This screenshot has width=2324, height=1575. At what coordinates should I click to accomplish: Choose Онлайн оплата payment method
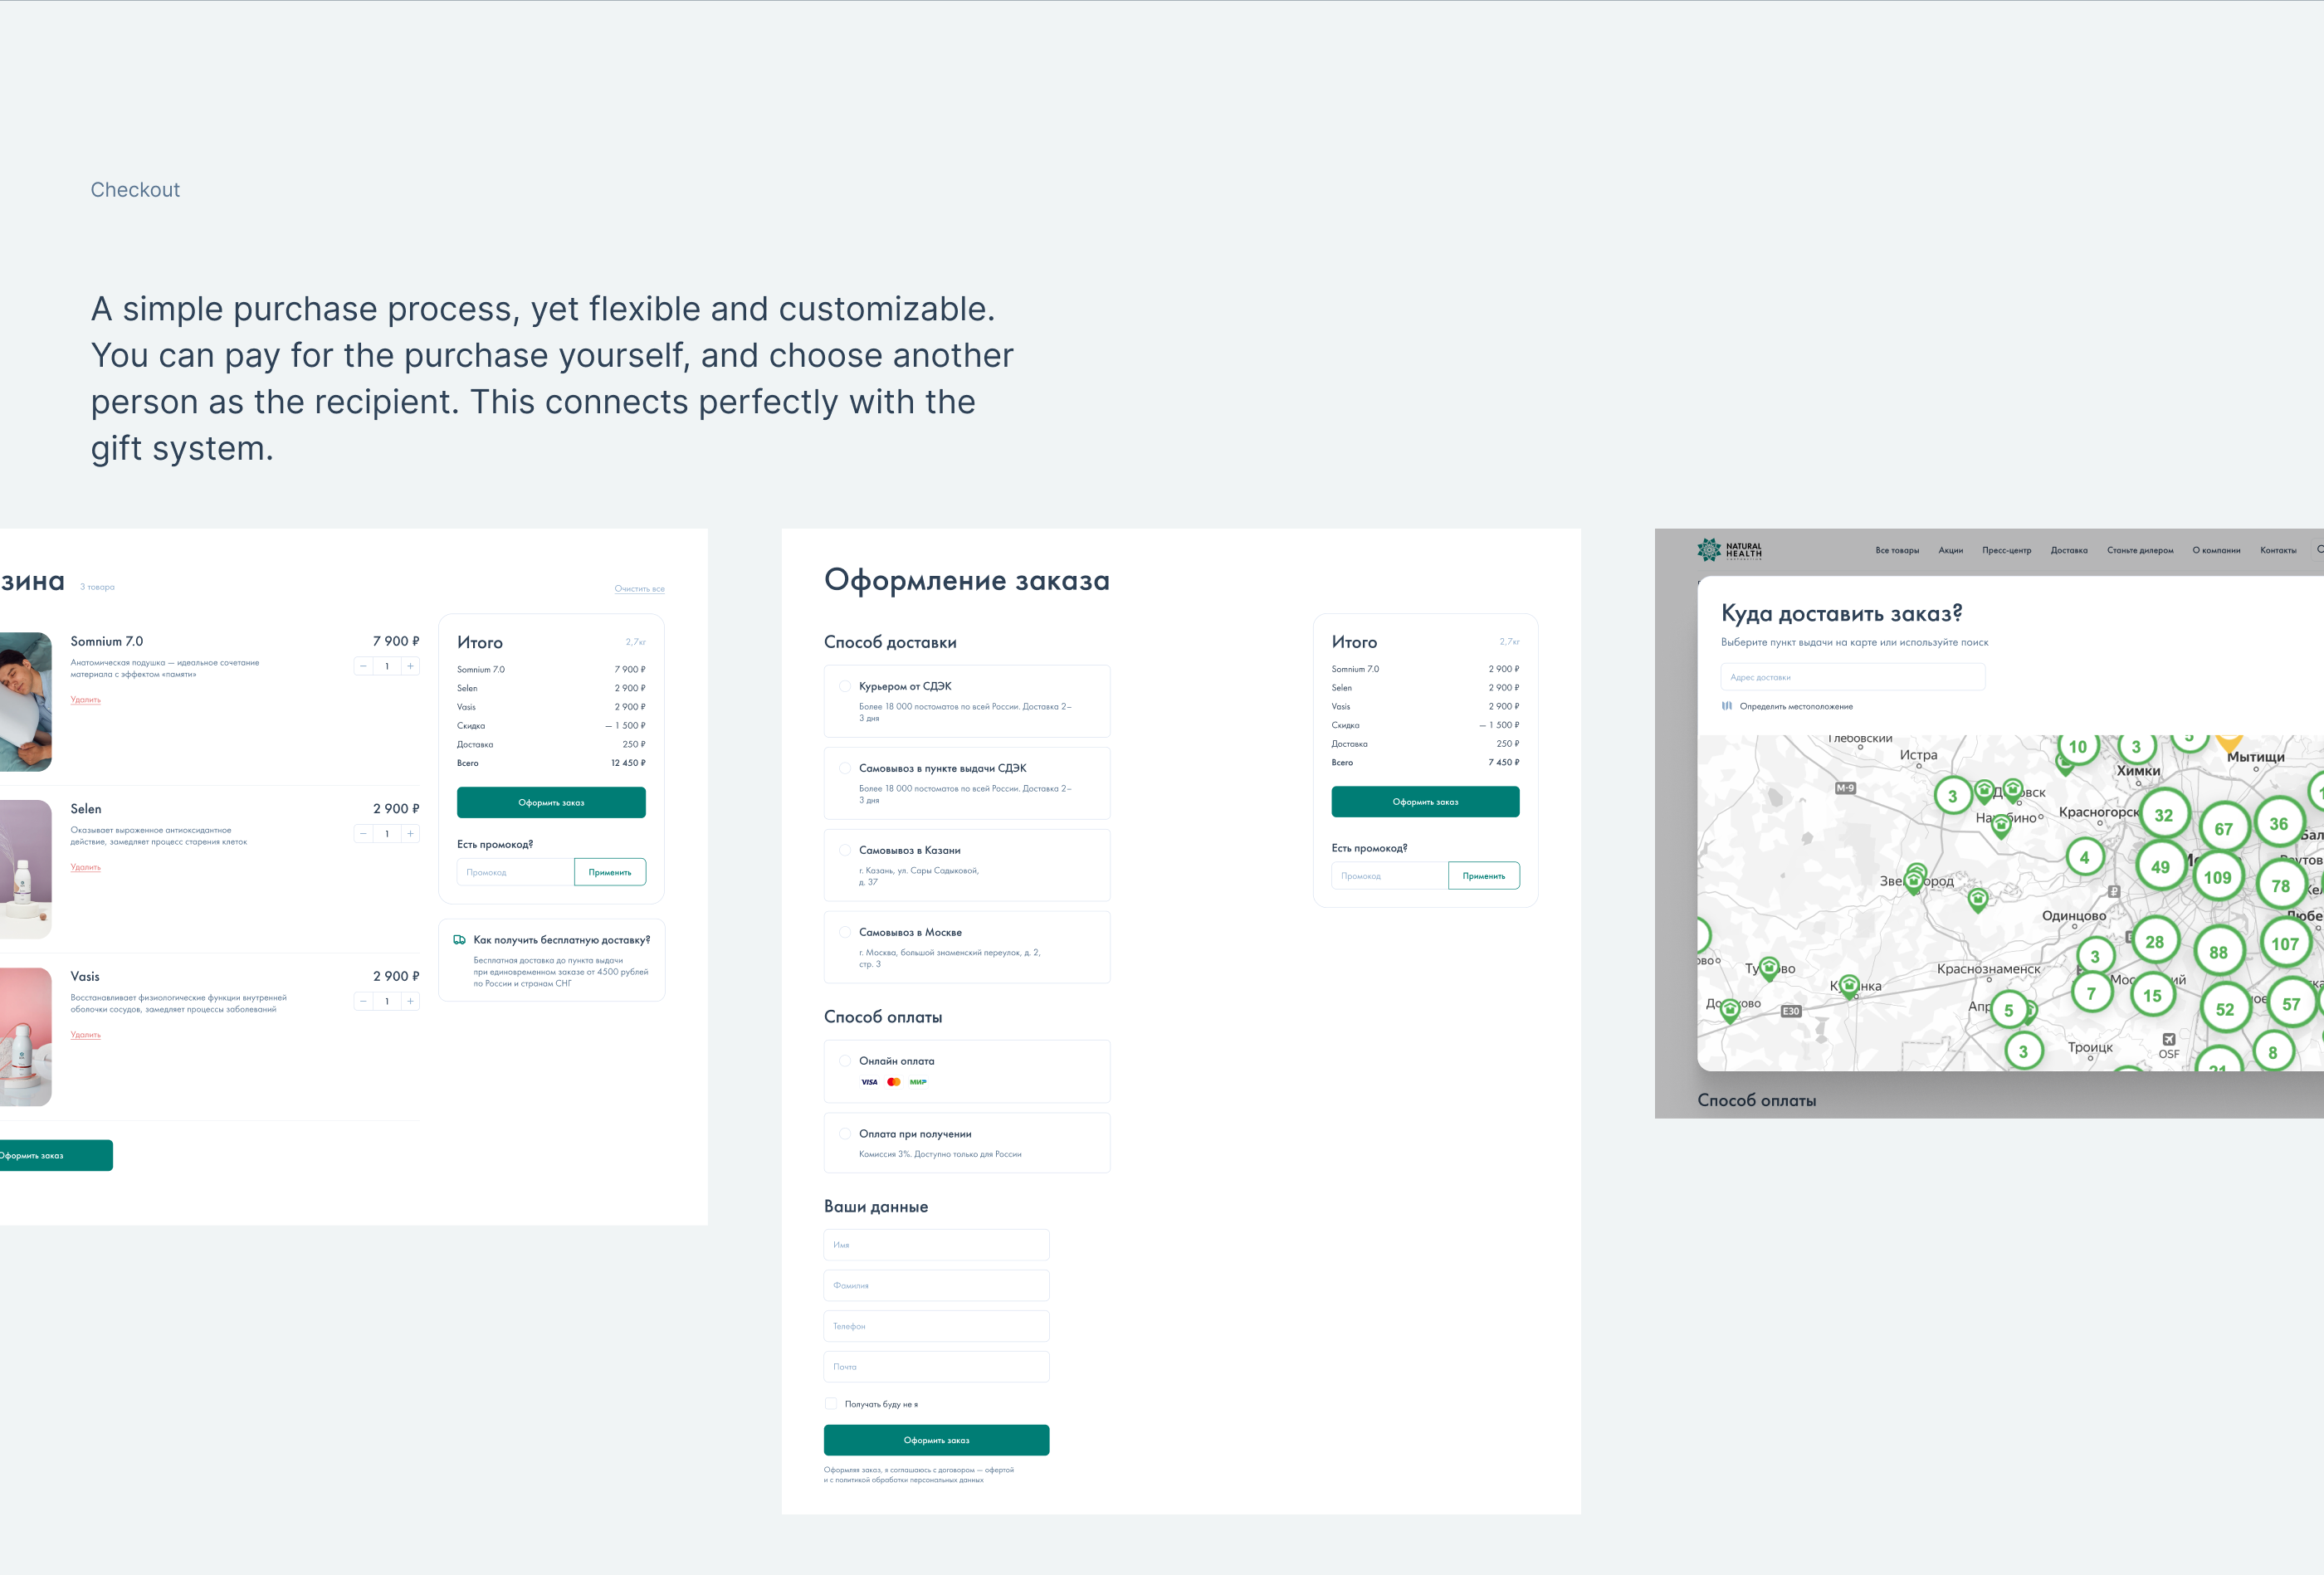point(845,1061)
